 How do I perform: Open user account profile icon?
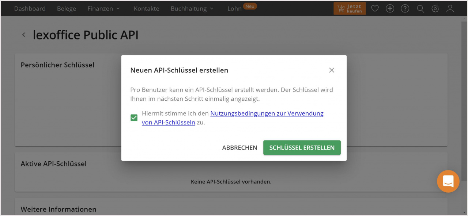click(x=450, y=8)
